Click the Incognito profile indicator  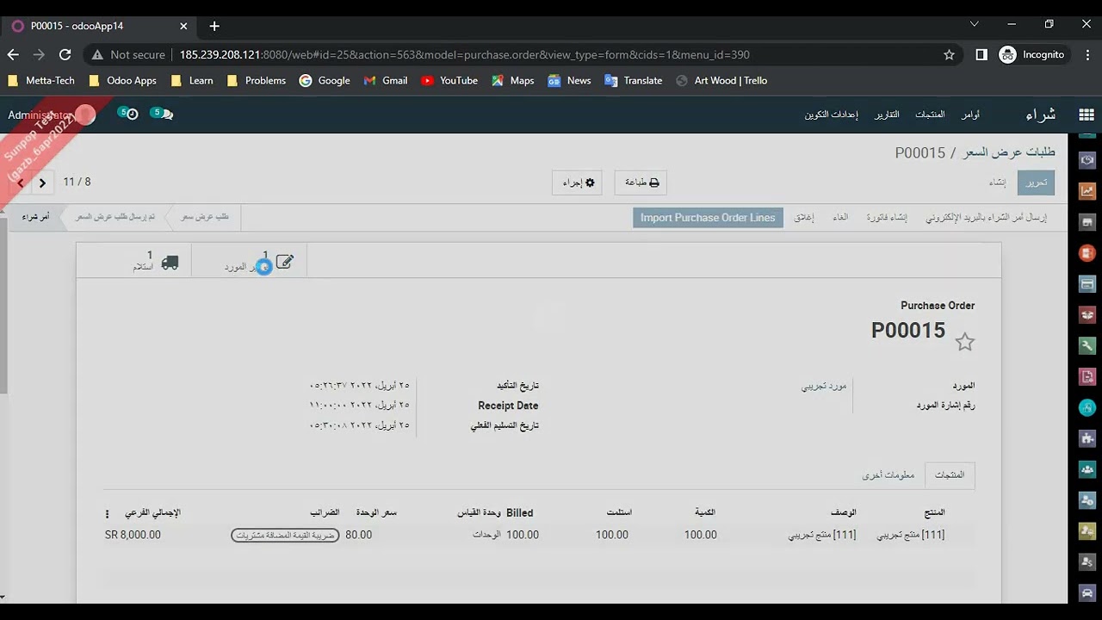click(x=1032, y=54)
